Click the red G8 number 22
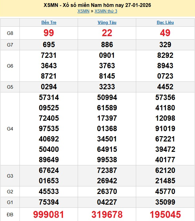 click(x=107, y=33)
